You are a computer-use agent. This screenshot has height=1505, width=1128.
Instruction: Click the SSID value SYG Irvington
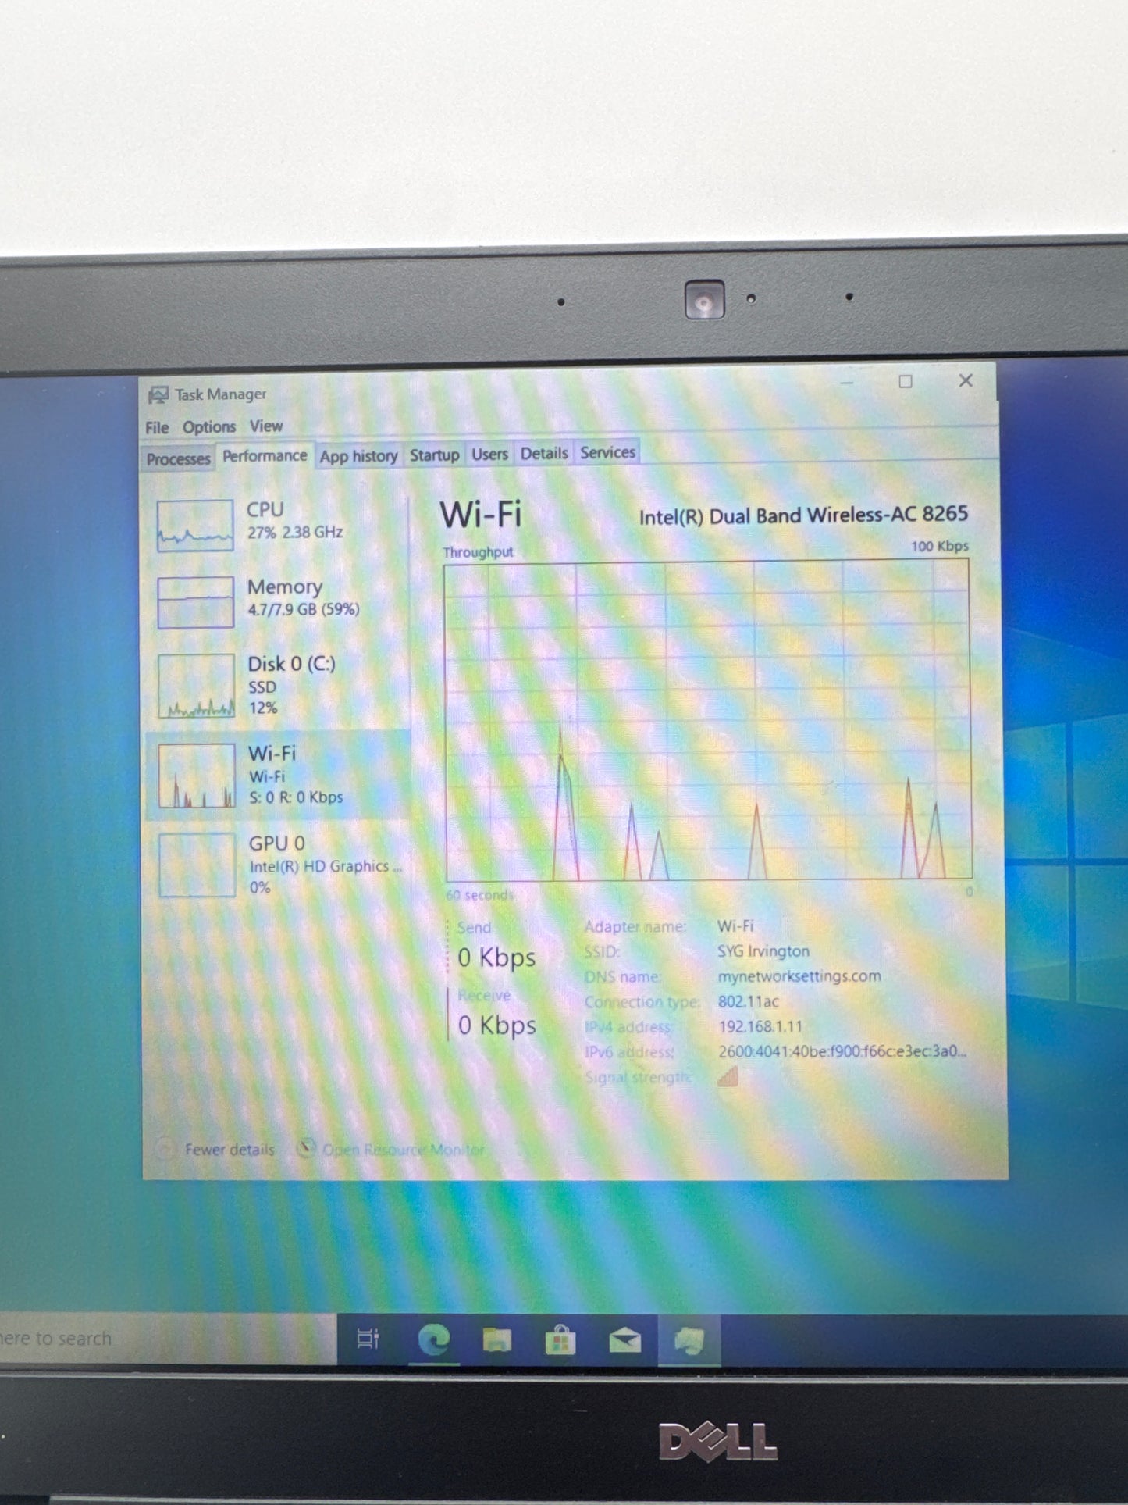coord(763,951)
